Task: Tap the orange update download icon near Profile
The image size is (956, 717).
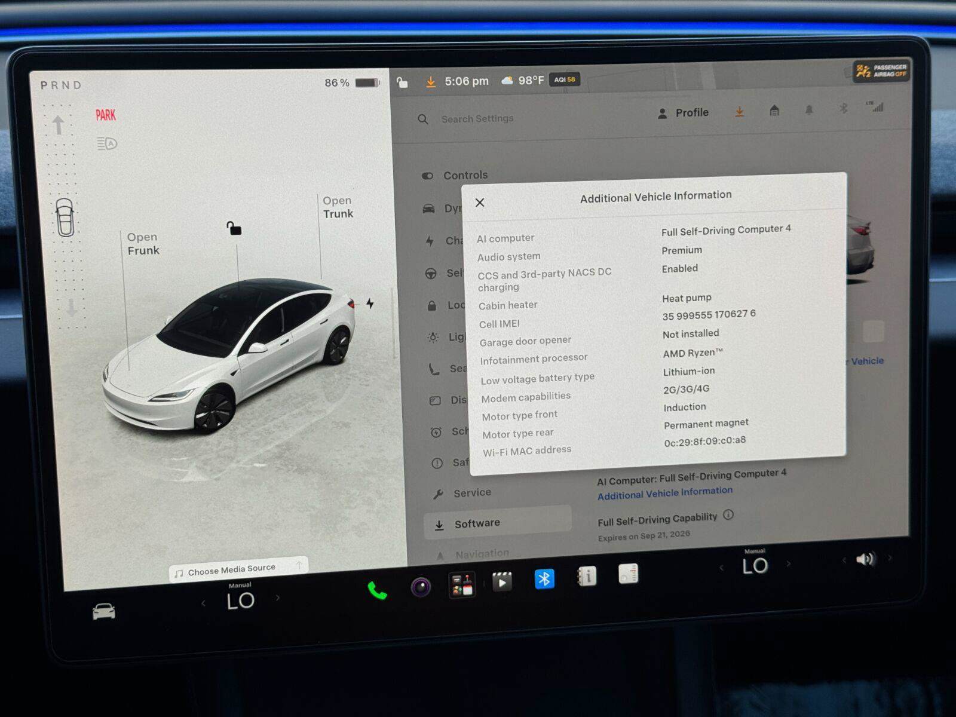Action: (739, 112)
